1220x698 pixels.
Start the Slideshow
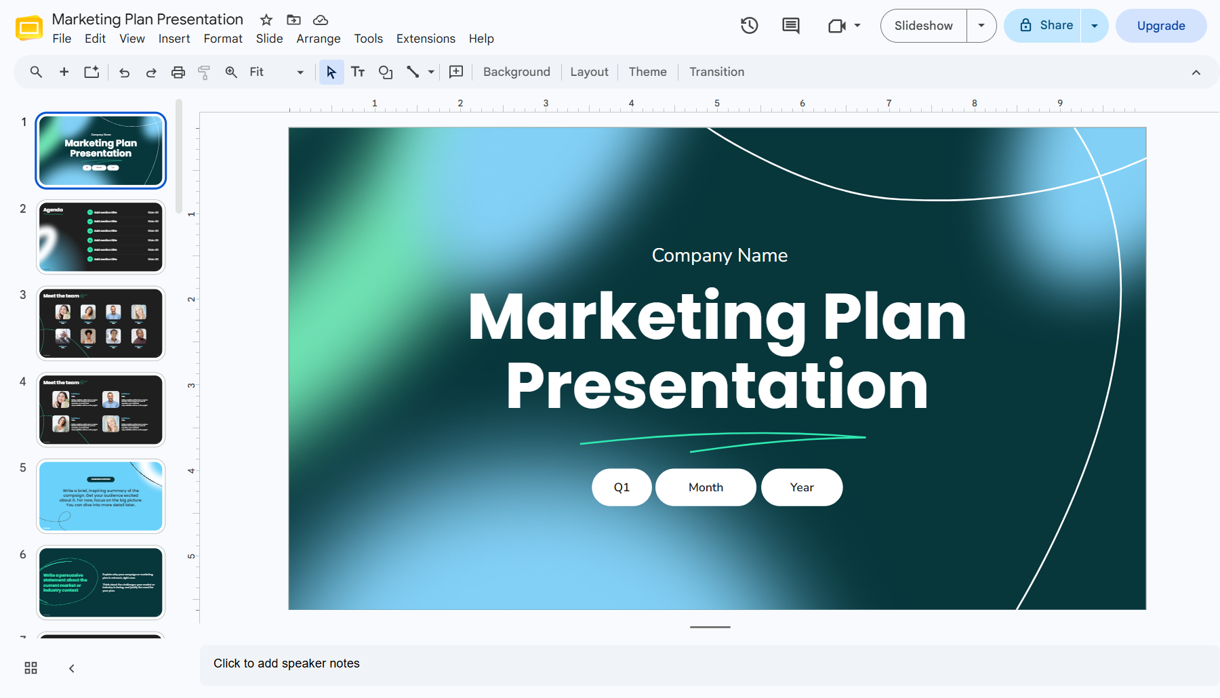pos(923,26)
